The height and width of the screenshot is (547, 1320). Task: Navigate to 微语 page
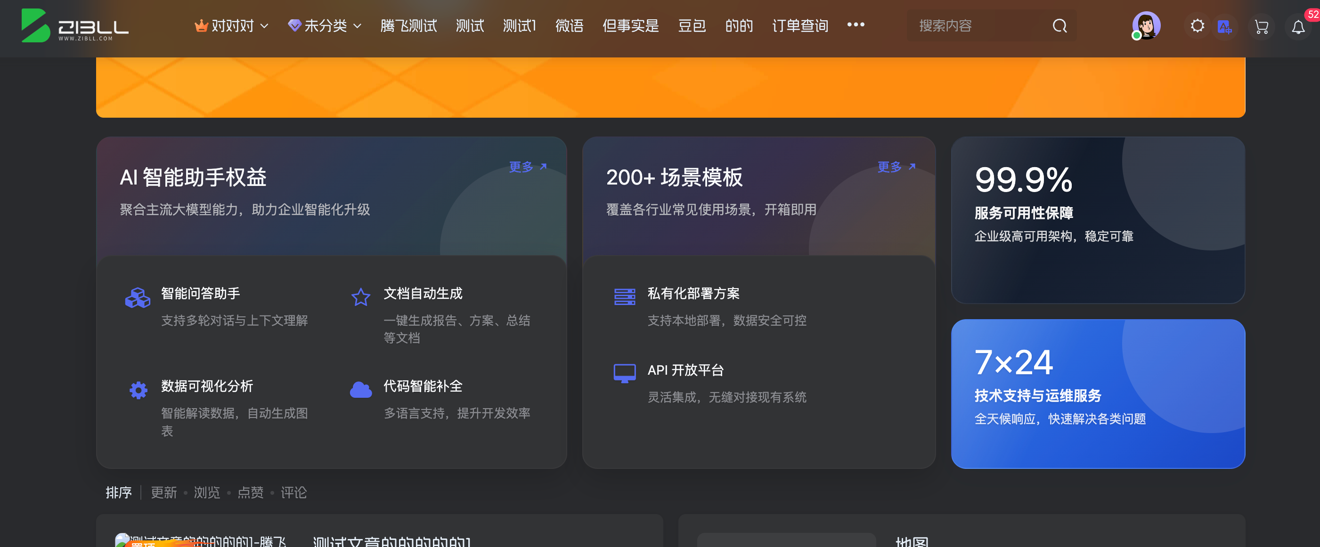(569, 25)
